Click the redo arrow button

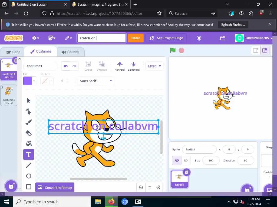point(74,66)
